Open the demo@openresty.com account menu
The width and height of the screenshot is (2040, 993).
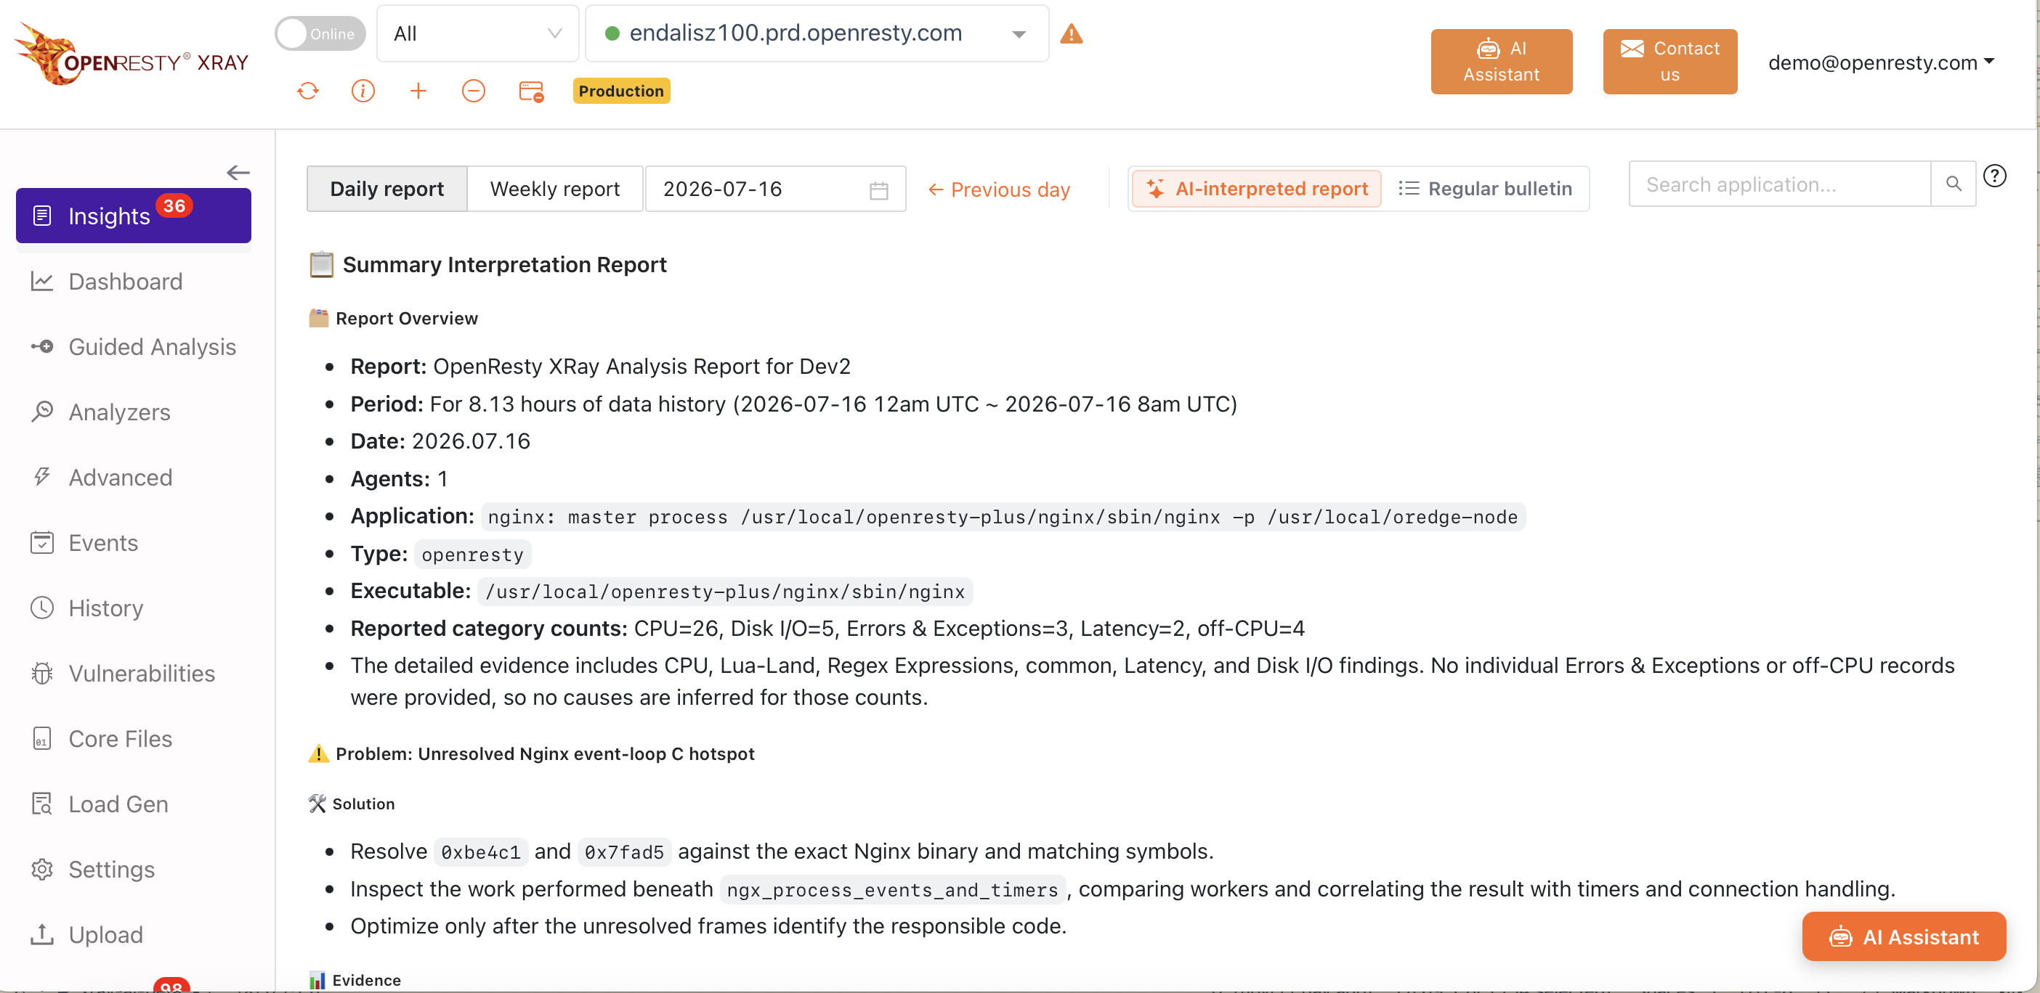pos(1880,62)
